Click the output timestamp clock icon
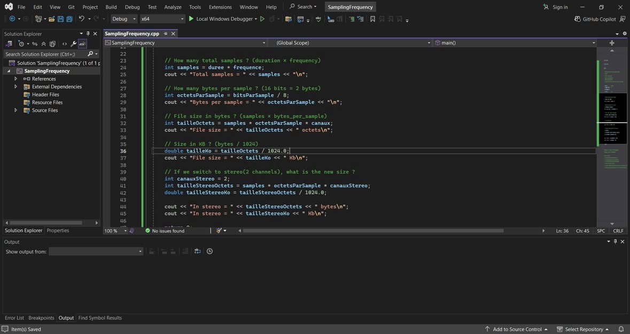 (x=209, y=251)
